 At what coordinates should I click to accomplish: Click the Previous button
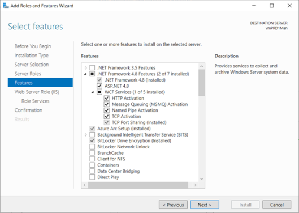point(173,205)
